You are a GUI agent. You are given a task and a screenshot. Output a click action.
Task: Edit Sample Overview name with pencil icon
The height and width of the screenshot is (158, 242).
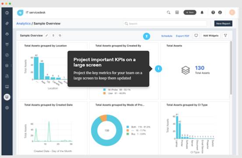47,36
